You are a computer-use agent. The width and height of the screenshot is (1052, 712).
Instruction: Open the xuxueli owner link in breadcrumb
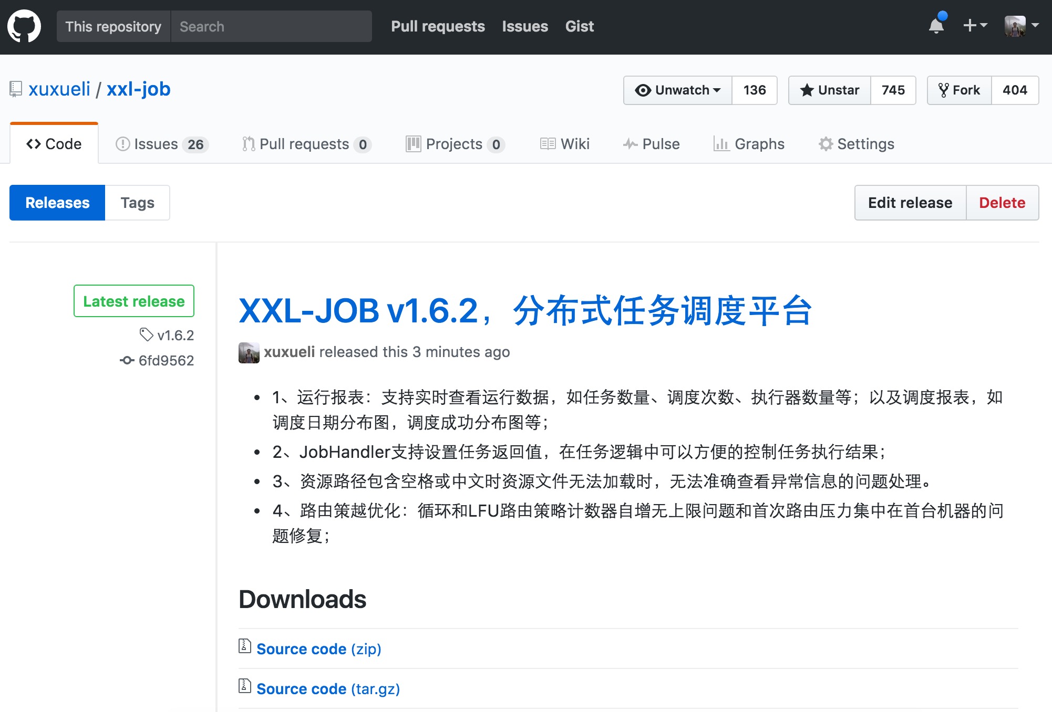click(x=59, y=89)
